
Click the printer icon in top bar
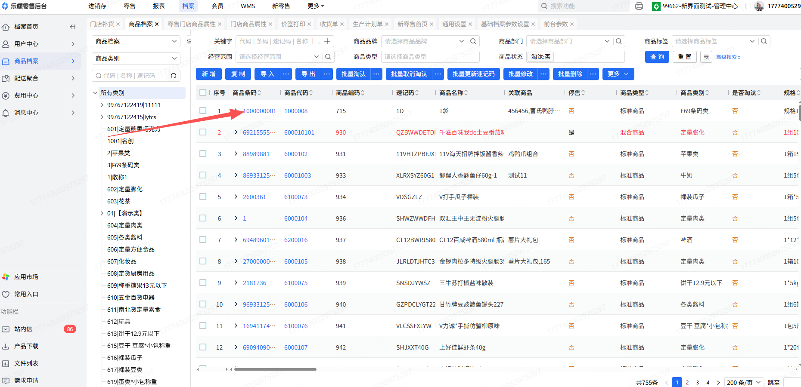(639, 6)
